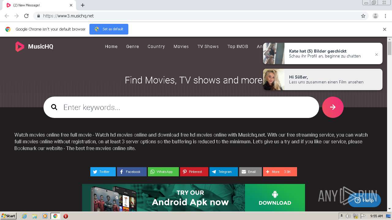The width and height of the screenshot is (392, 220).
Task: Share the site on Facebook
Action: click(132, 172)
